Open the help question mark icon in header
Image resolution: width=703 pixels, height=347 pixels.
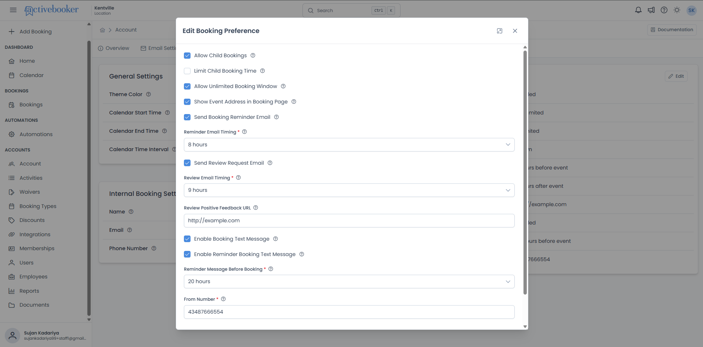tap(664, 10)
